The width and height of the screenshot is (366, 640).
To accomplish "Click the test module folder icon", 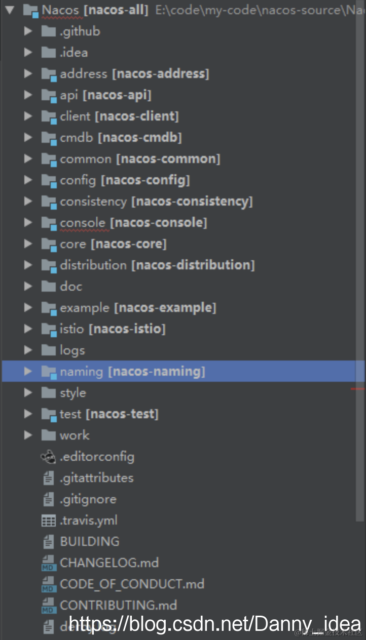I will tap(49, 414).
